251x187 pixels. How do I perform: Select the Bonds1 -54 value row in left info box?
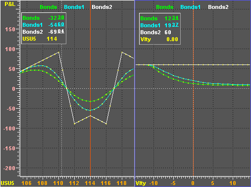(44, 25)
